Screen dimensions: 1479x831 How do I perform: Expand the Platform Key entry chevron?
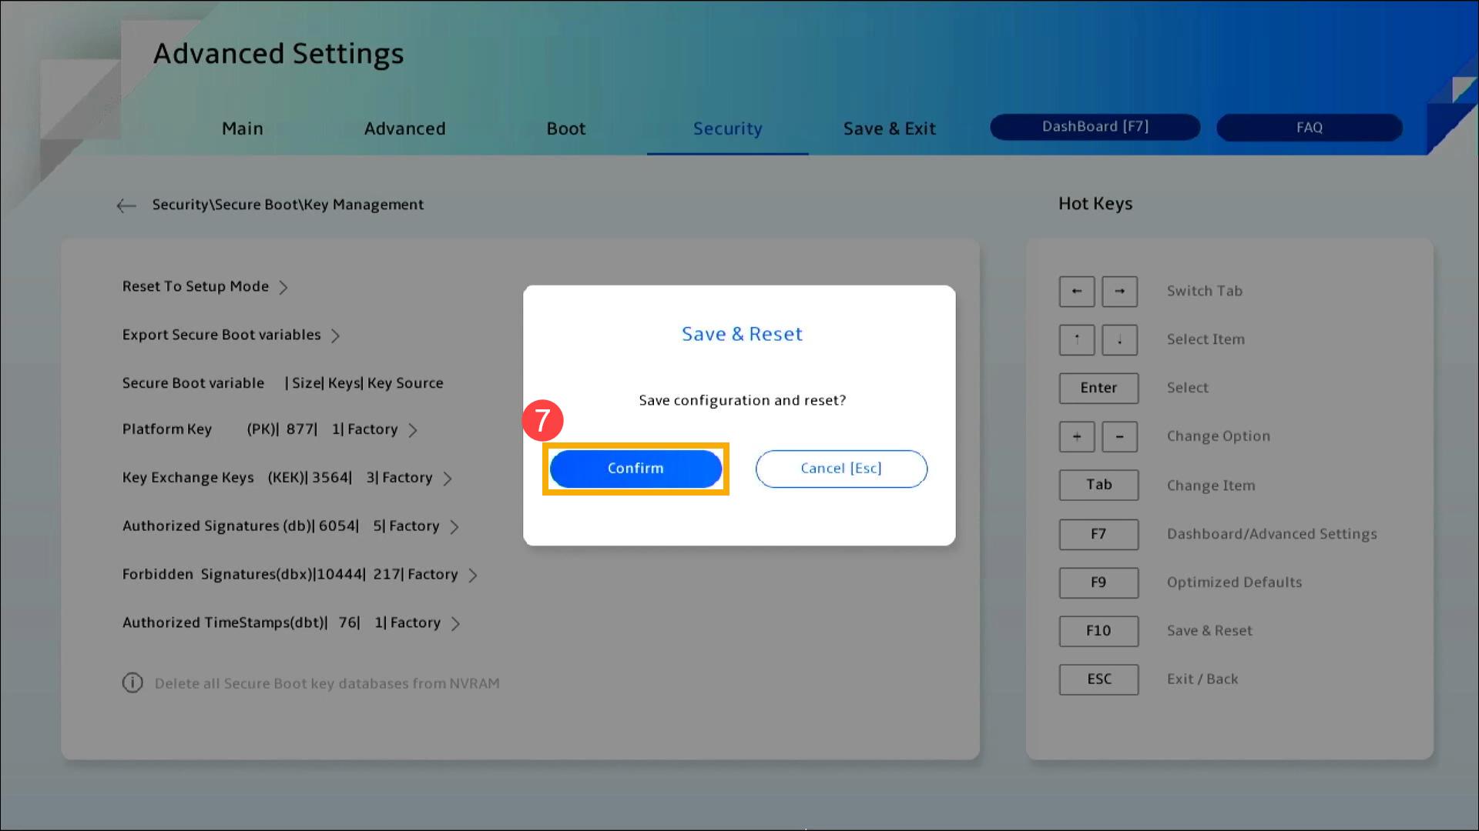click(x=413, y=431)
